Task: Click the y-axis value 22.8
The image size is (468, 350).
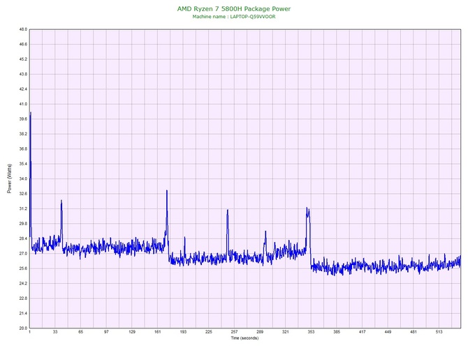Action: (x=23, y=298)
